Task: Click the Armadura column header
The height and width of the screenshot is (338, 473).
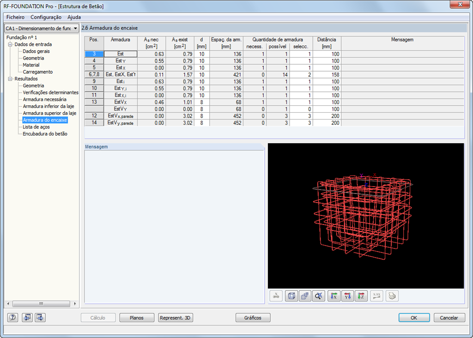Action: click(121, 43)
